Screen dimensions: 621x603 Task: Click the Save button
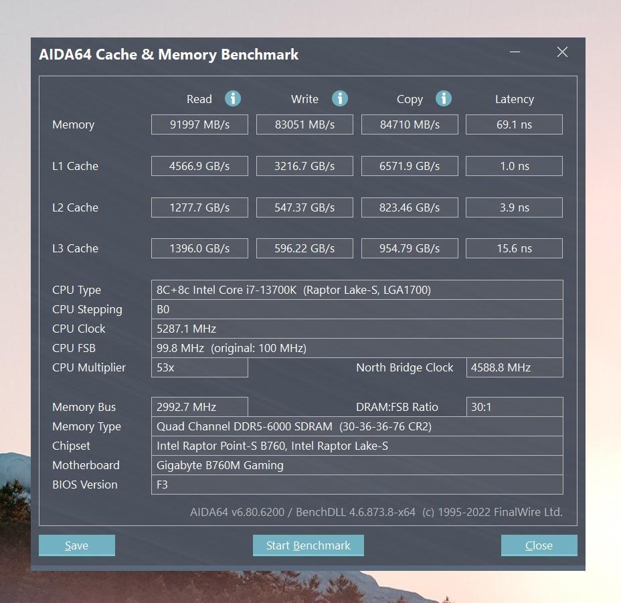77,545
